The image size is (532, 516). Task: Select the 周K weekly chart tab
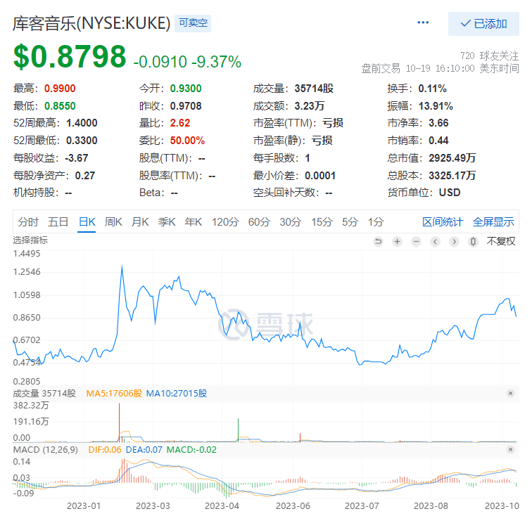click(x=113, y=222)
